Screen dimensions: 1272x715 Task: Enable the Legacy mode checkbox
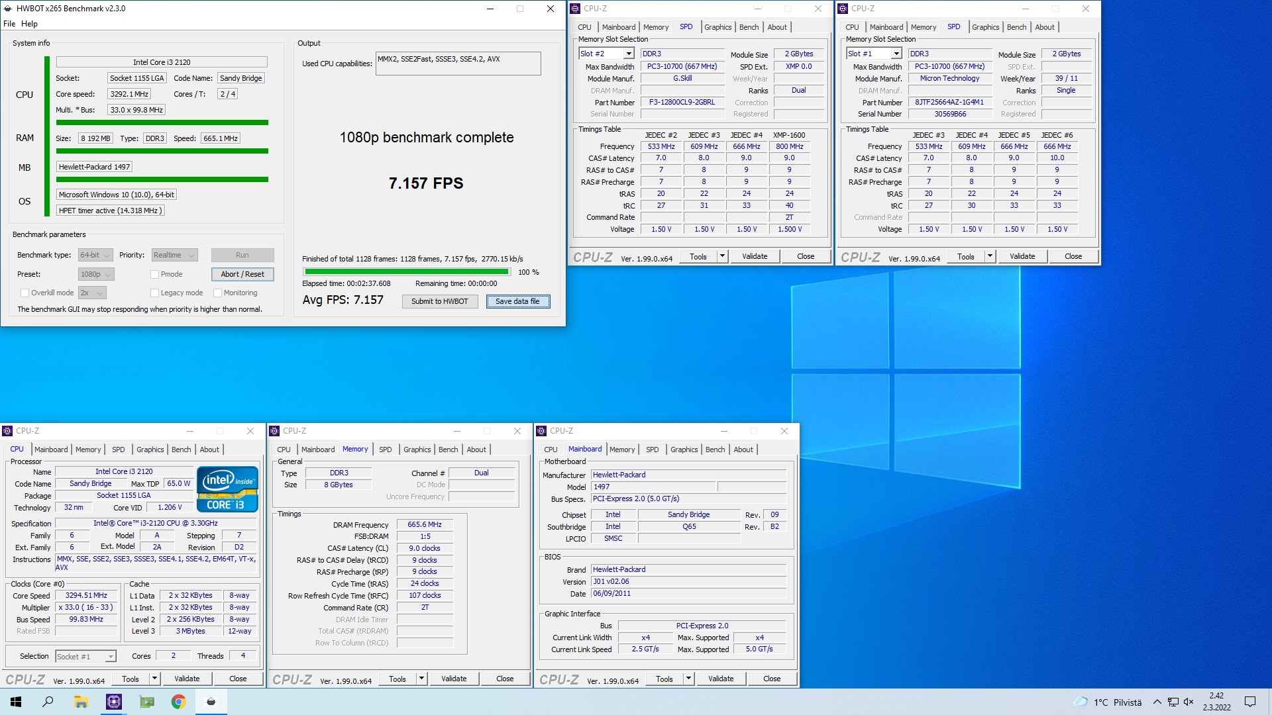tap(154, 293)
